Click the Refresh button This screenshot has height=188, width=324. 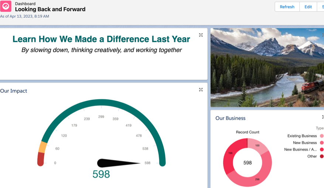pos(287,7)
